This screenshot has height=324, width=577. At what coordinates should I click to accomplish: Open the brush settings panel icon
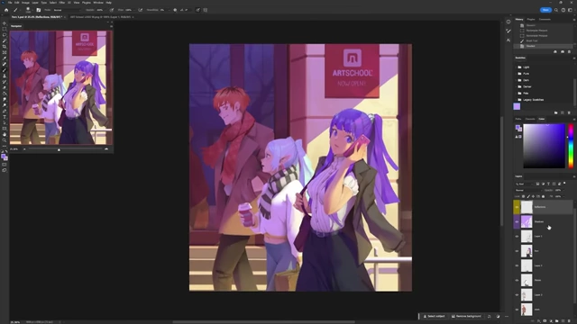(38, 10)
